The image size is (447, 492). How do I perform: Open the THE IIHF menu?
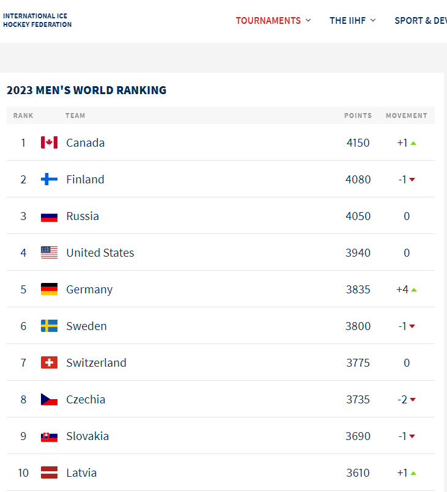(x=347, y=20)
